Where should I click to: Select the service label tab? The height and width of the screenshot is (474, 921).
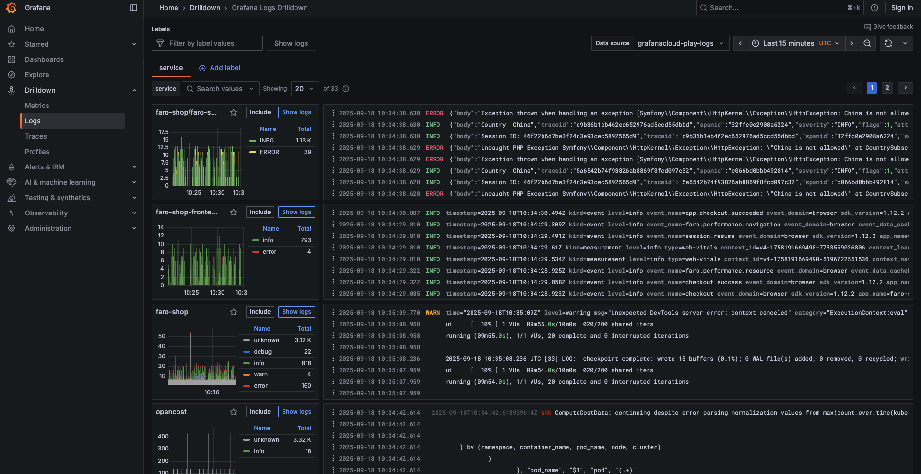pyautogui.click(x=171, y=68)
